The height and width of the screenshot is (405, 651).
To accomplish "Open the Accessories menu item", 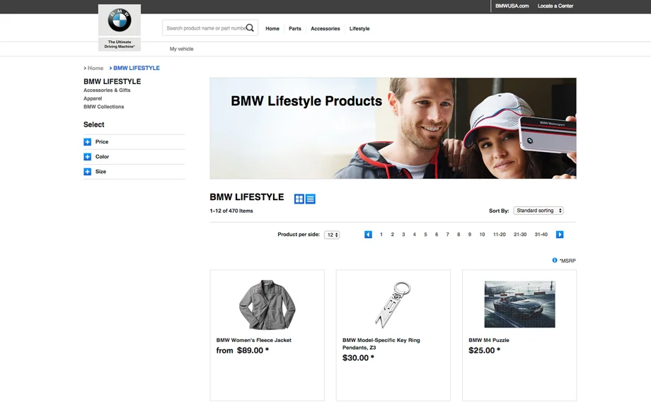I will tap(325, 28).
